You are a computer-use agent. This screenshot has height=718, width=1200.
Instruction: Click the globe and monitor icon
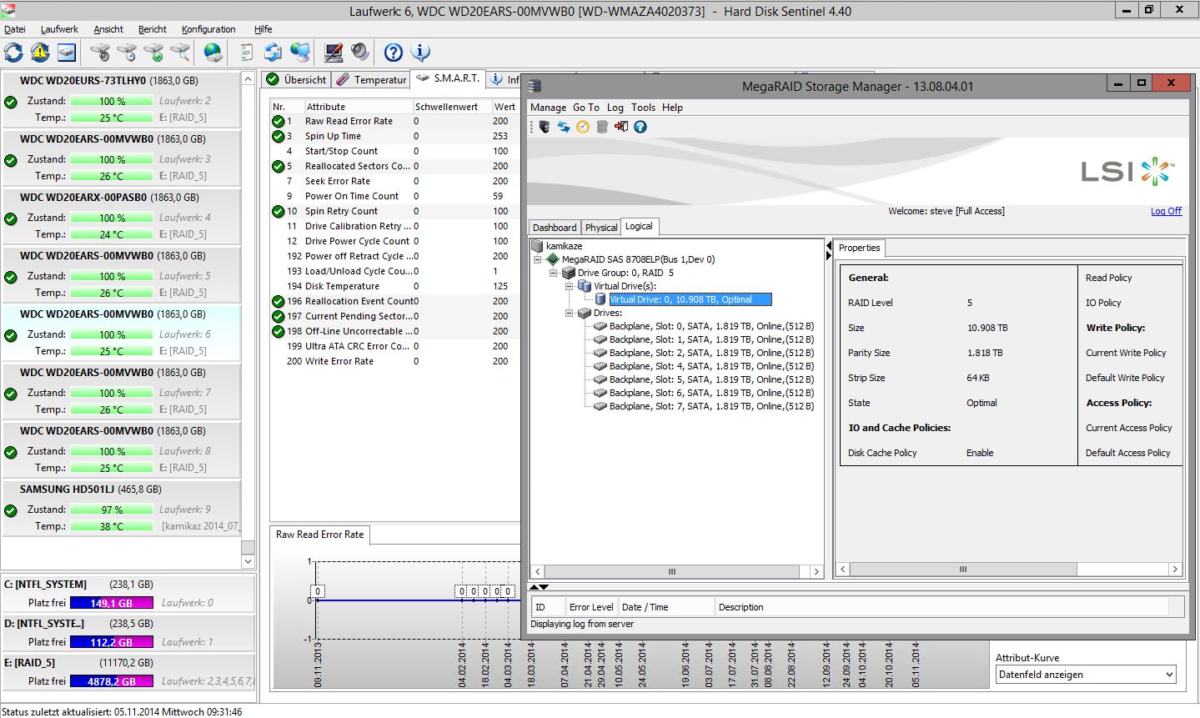point(300,53)
